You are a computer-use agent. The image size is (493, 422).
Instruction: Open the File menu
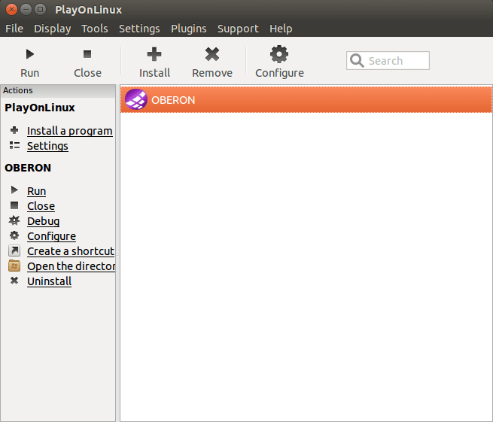(14, 29)
